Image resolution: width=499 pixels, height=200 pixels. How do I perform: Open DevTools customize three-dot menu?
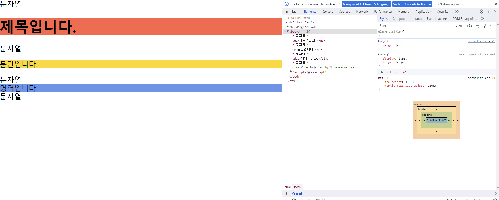coord(489,11)
